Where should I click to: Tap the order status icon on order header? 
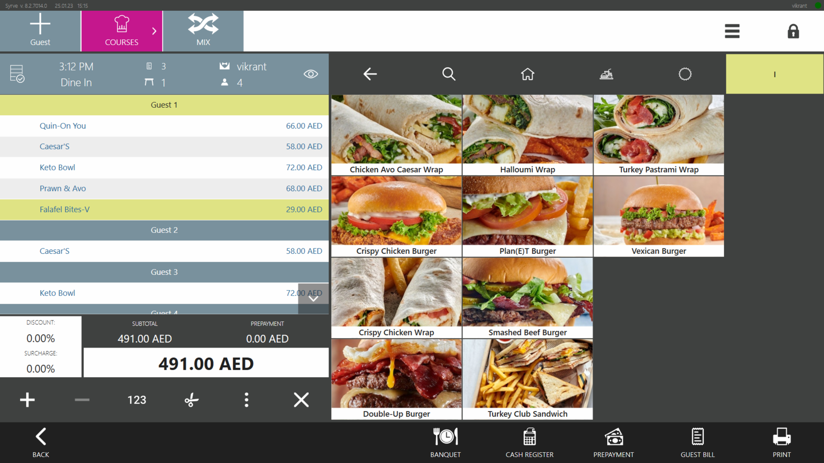pos(16,74)
